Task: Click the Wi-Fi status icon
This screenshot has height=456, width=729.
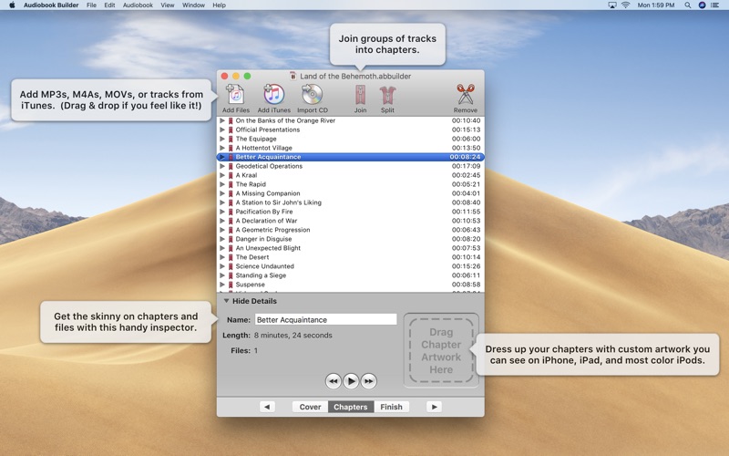Action: 626,5
